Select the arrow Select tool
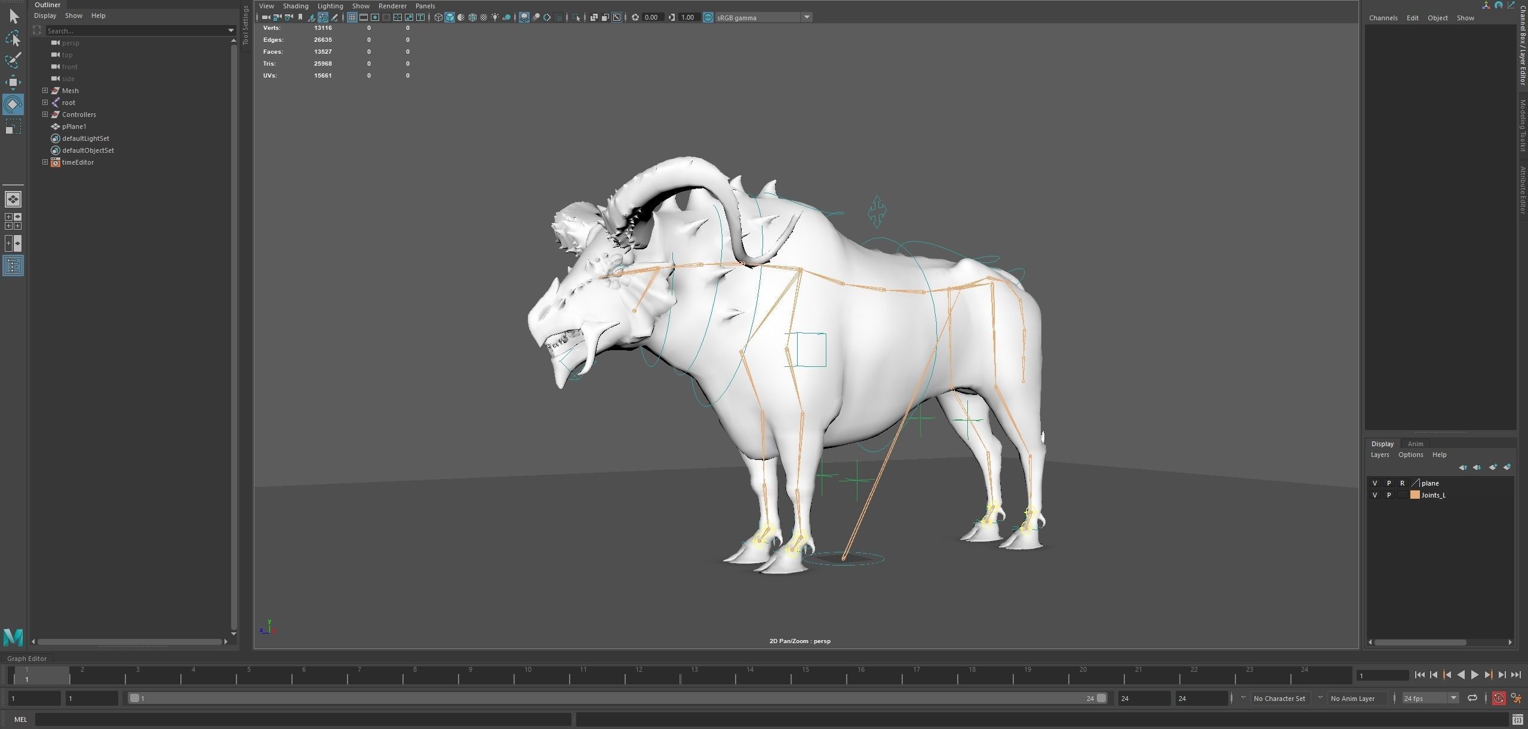1528x729 pixels. pyautogui.click(x=13, y=16)
